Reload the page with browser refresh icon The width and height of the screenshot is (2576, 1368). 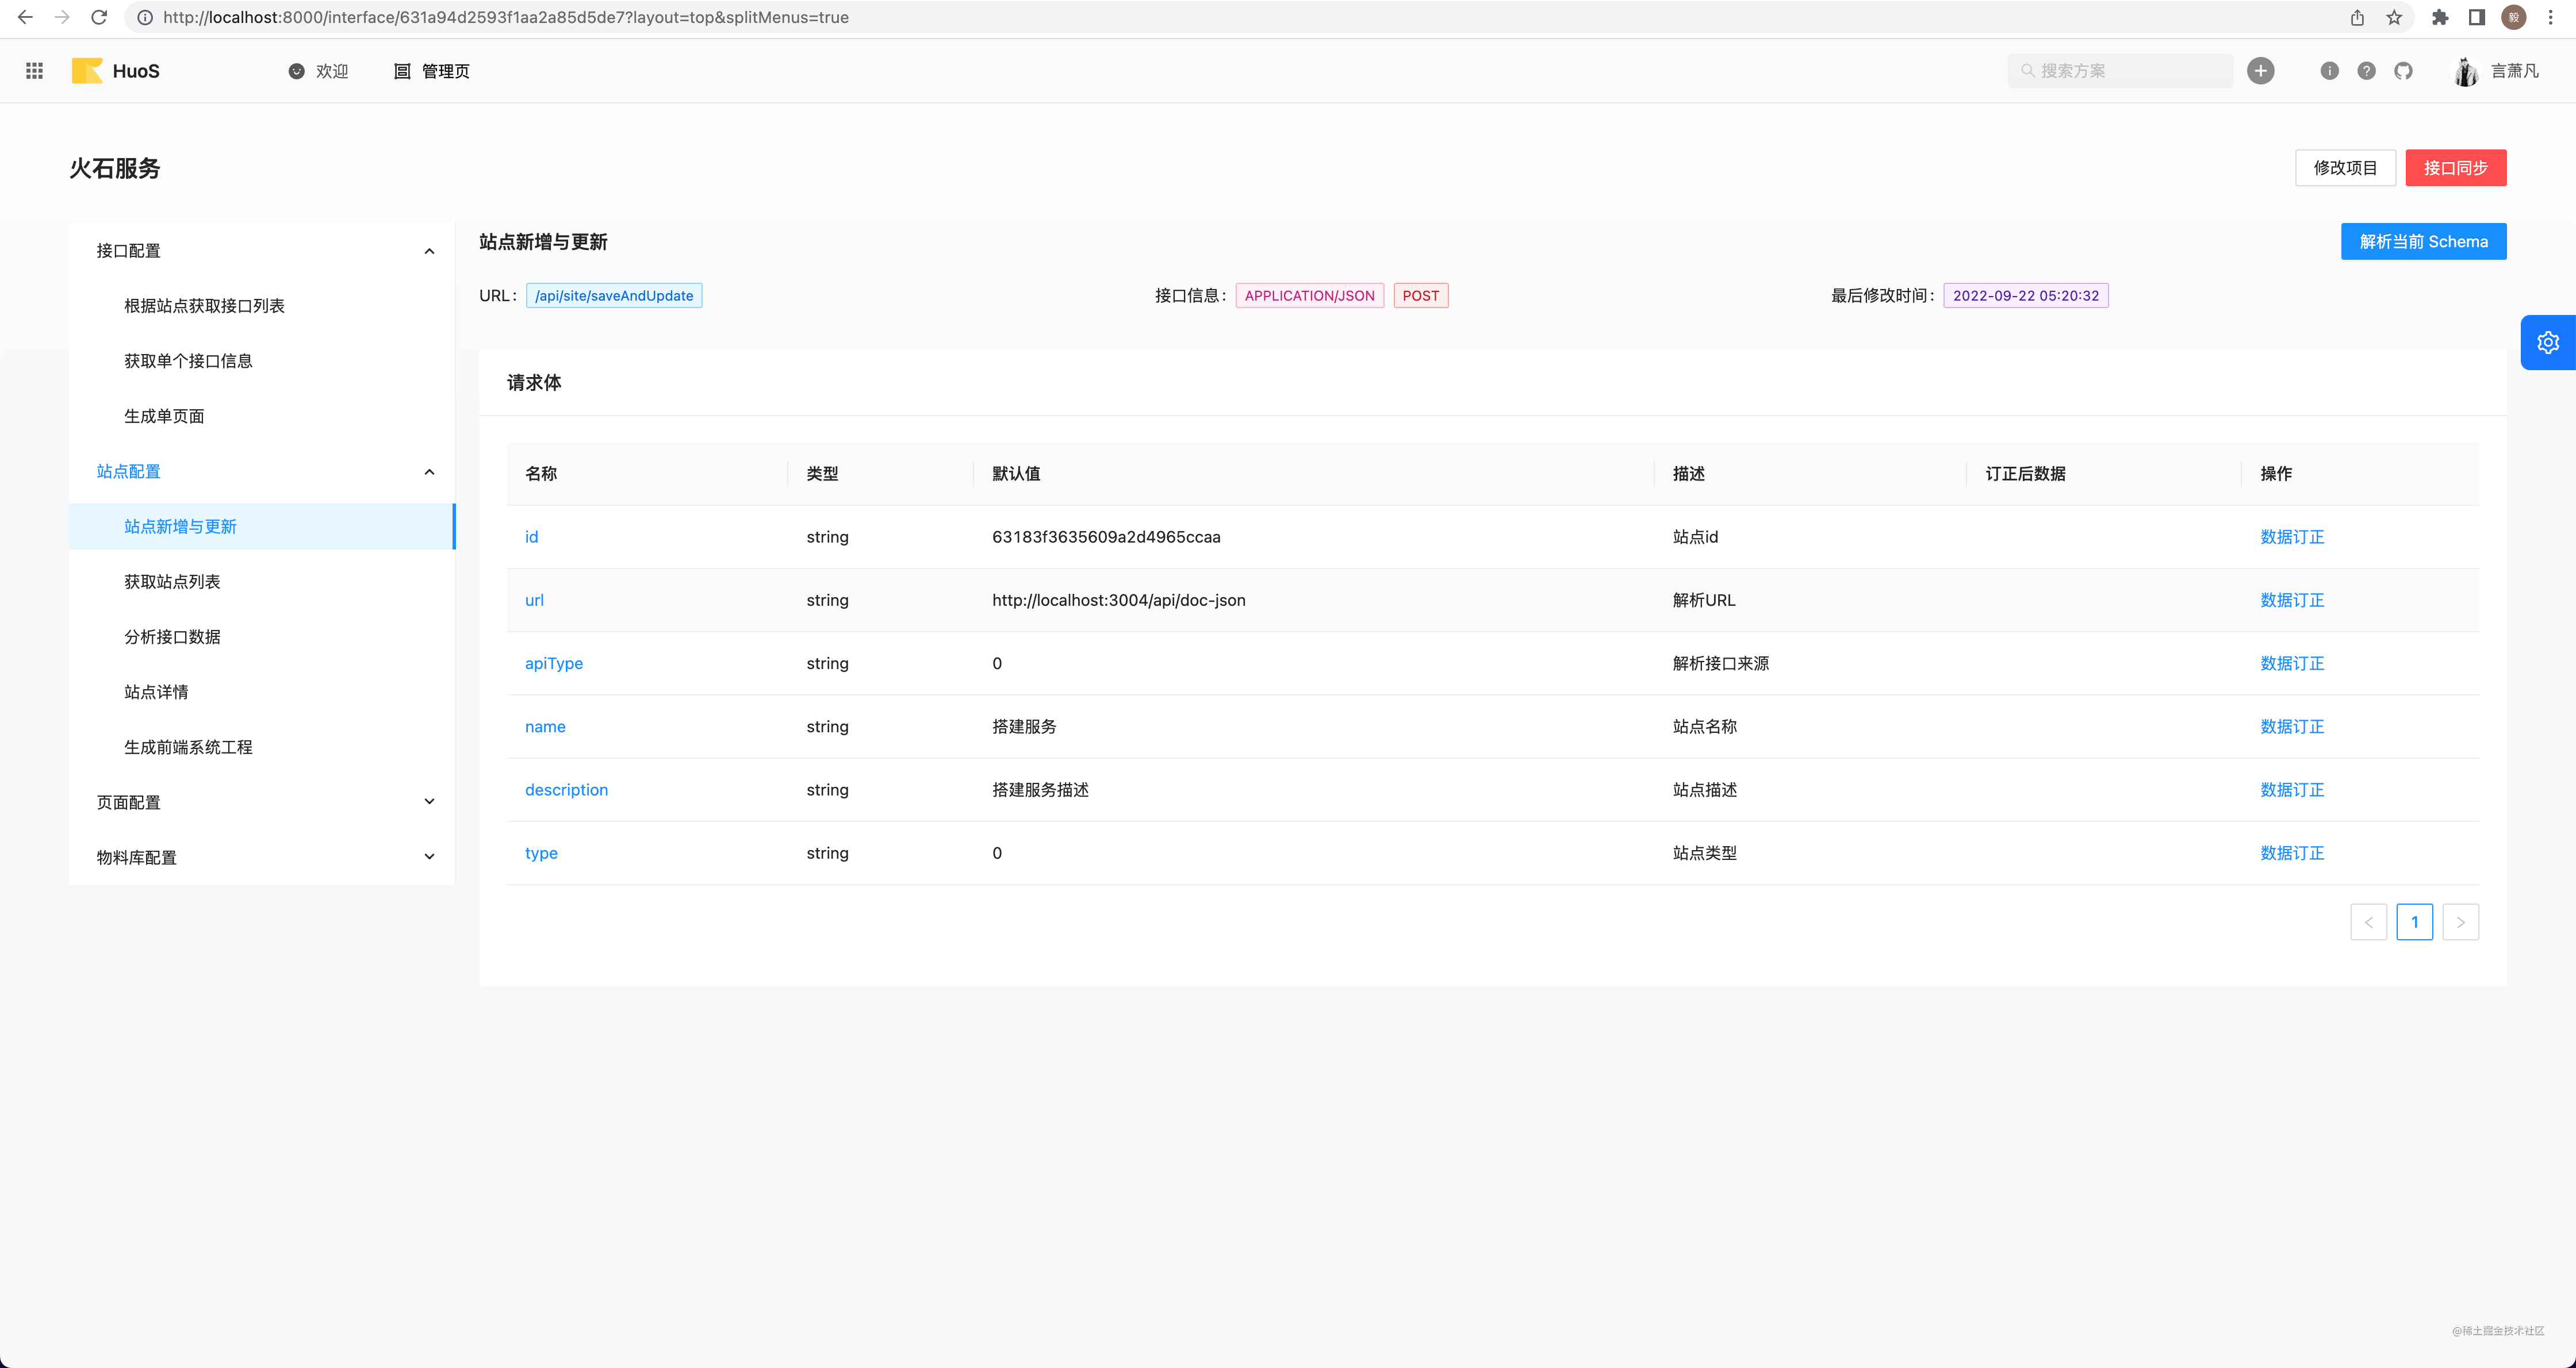pos(98,17)
